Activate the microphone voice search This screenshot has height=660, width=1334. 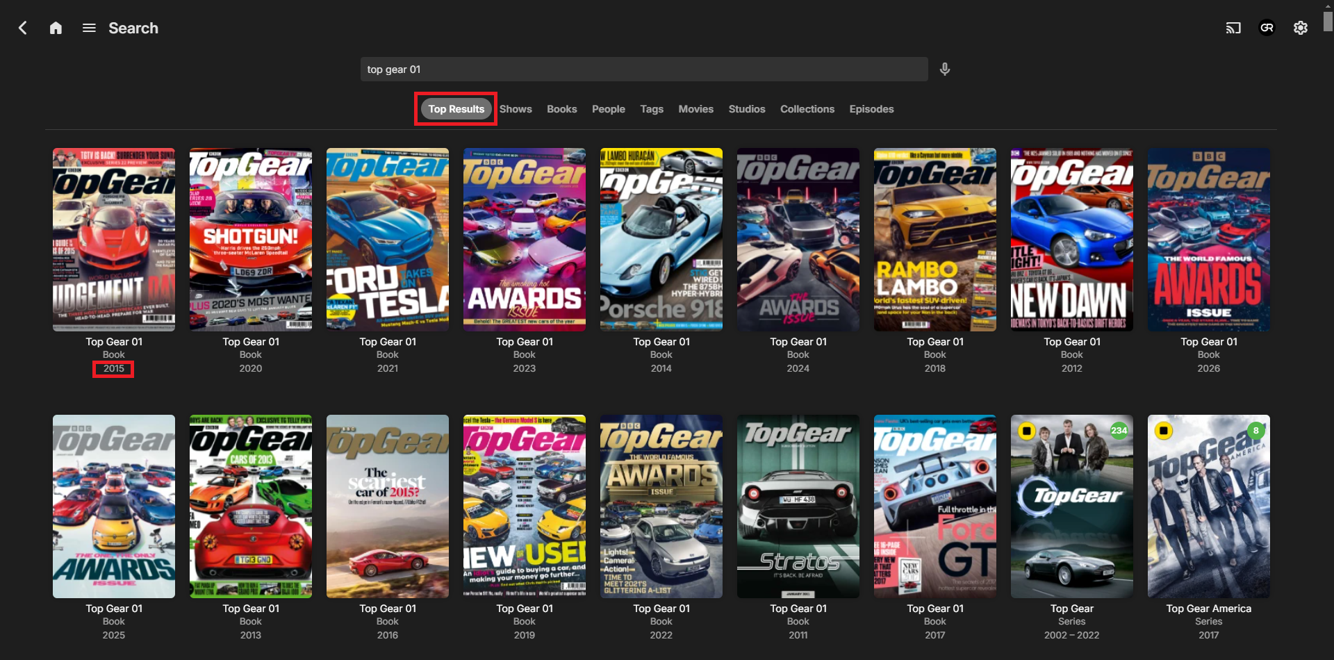[944, 69]
